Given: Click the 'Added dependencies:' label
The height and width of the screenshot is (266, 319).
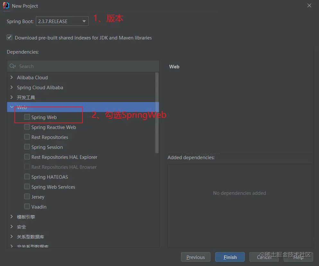Looking at the screenshot, I should click(x=191, y=158).
